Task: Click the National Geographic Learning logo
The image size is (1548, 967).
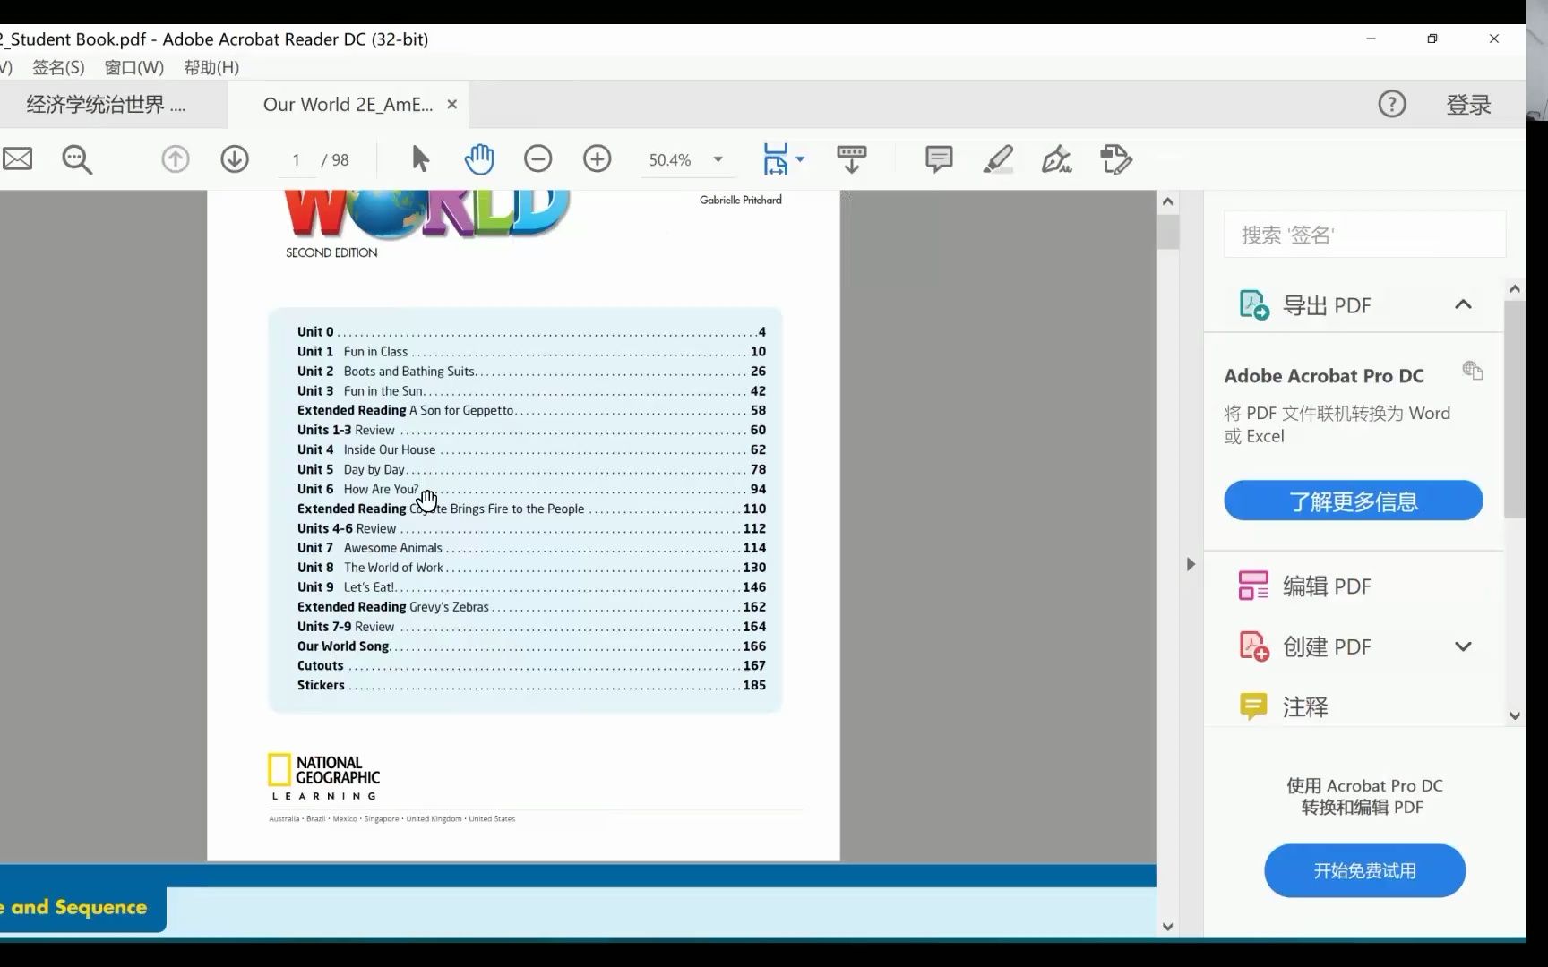Action: point(324,777)
